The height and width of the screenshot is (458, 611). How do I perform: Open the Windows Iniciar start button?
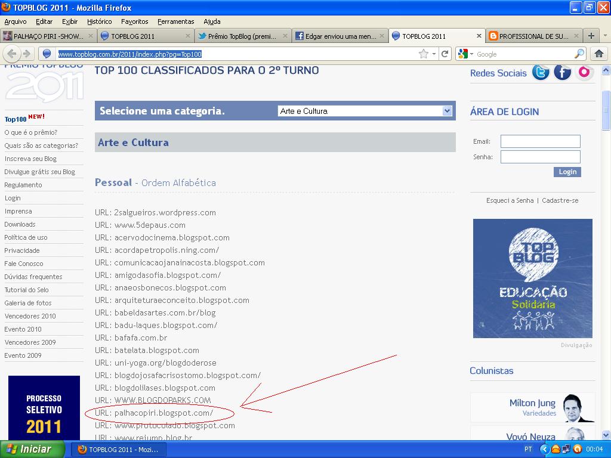pyautogui.click(x=32, y=449)
